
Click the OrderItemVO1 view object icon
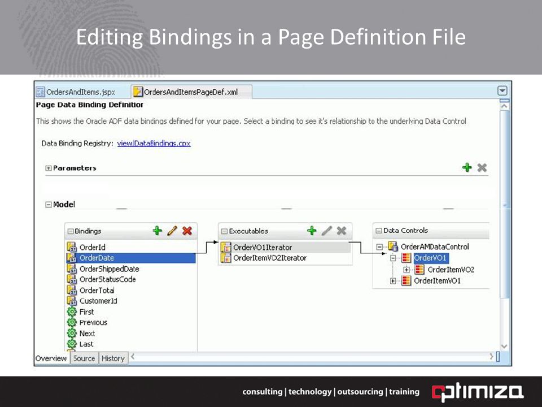point(406,281)
